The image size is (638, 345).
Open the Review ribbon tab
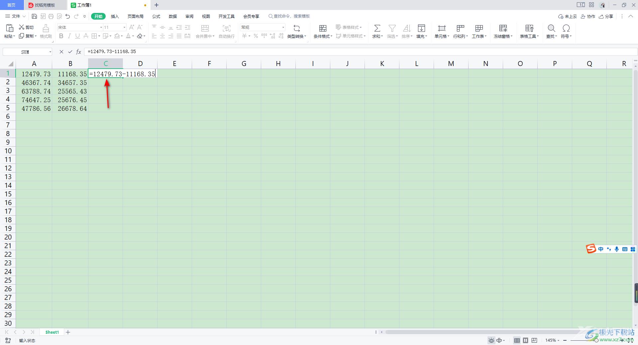189,16
